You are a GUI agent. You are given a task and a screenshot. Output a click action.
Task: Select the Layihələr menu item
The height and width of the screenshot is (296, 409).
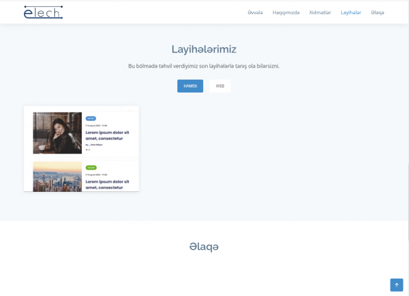[351, 12]
